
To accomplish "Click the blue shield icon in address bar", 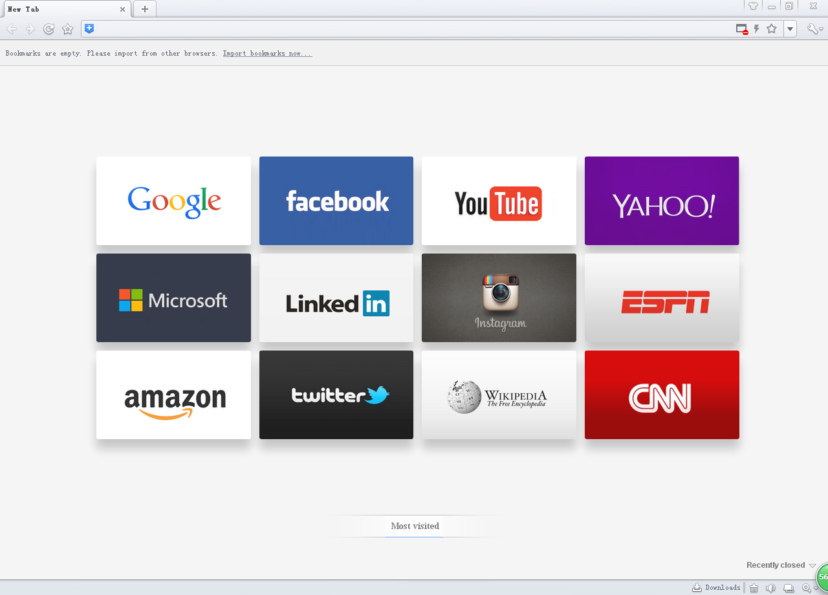I will [89, 28].
